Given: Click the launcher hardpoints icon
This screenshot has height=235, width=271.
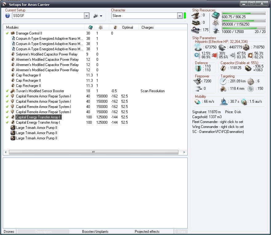Looking at the screenshot, I should (196, 23).
